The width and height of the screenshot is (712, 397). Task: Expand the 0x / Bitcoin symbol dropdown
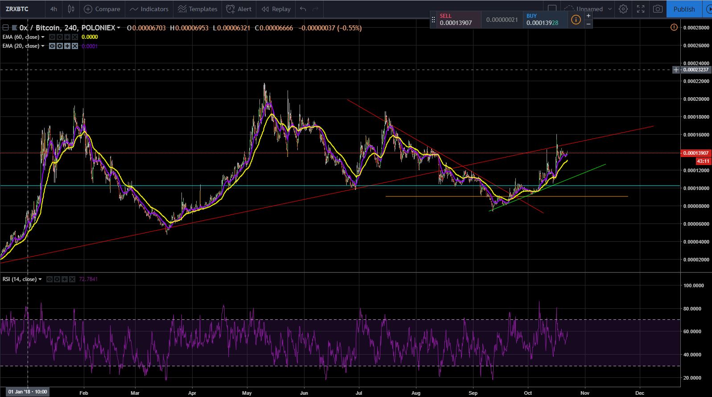pyautogui.click(x=119, y=28)
